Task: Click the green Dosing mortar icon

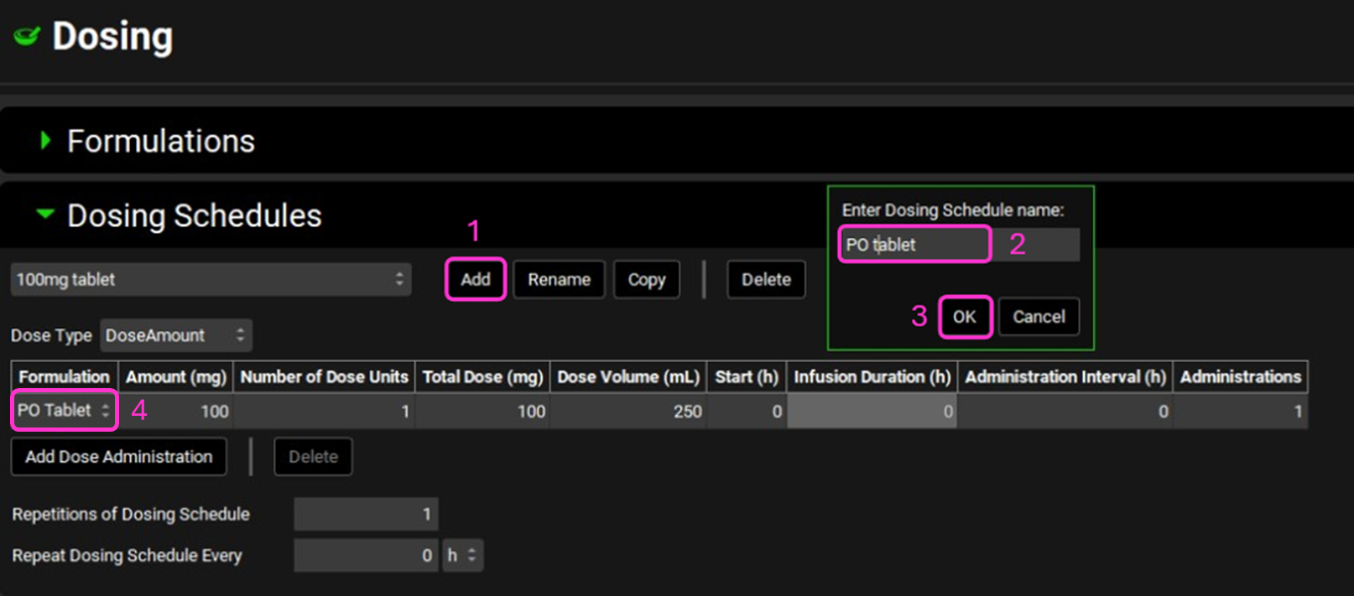Action: (x=27, y=36)
